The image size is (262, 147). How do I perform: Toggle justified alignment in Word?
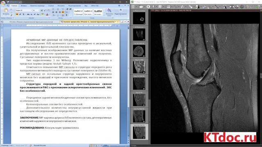click(63, 12)
